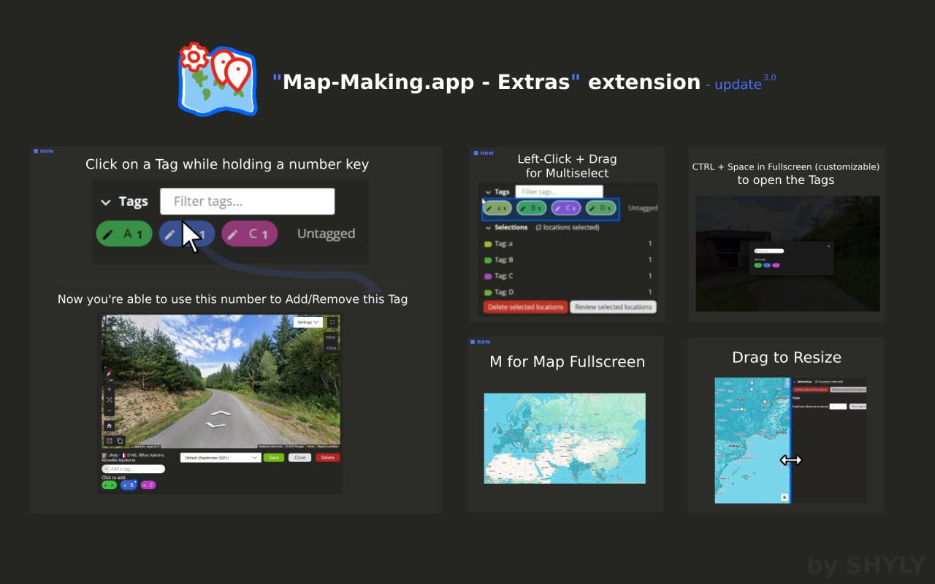Add green tag A below street view
This screenshot has height=584, width=935.
(109, 485)
